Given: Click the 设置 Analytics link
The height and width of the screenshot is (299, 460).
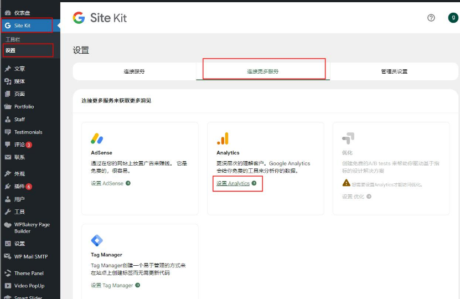Looking at the screenshot, I should (236, 183).
